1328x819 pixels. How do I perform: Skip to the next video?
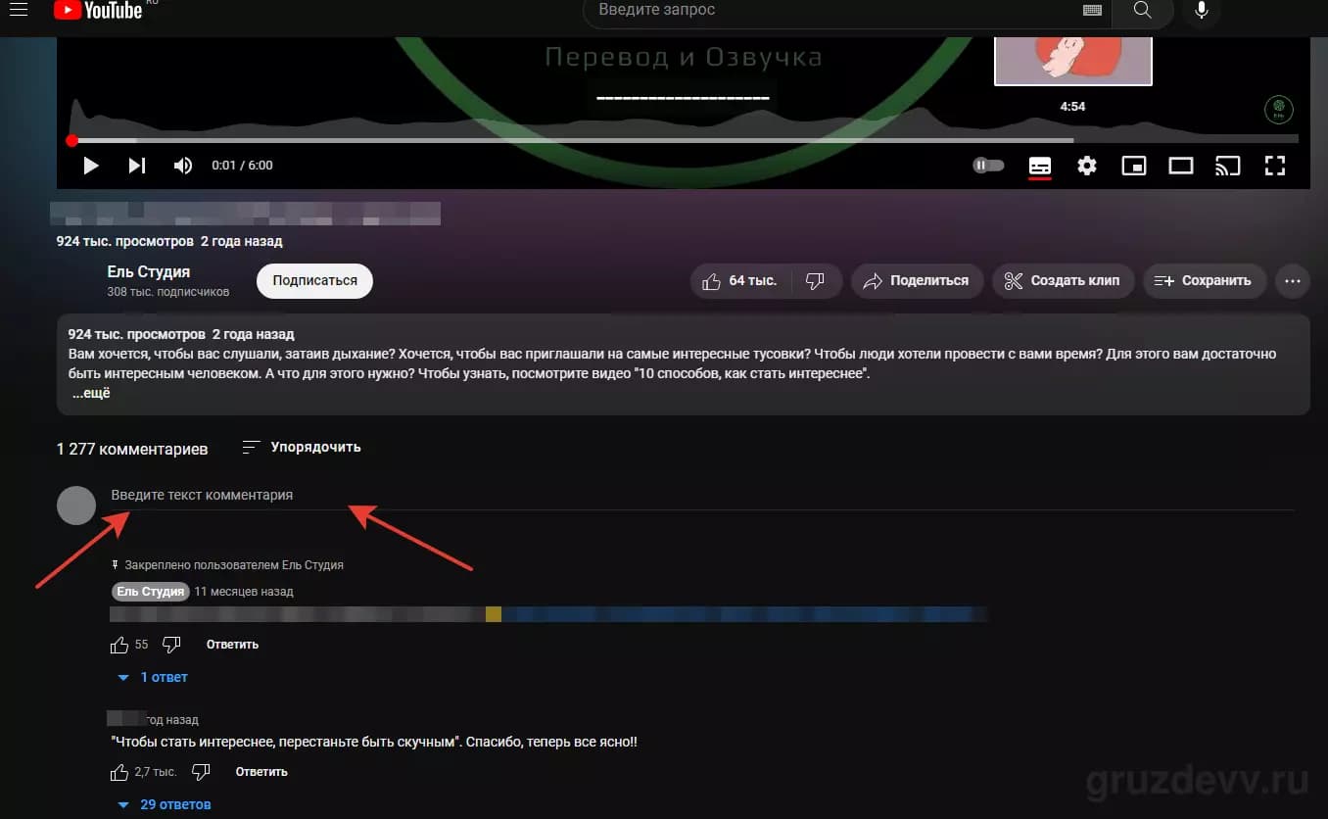pyautogui.click(x=137, y=166)
